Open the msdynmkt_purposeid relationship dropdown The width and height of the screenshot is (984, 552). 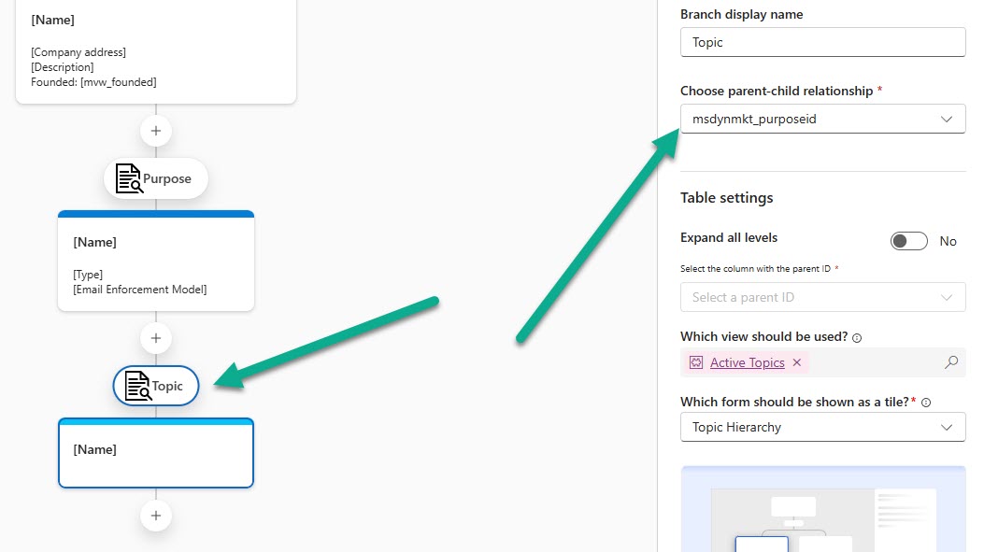822,119
